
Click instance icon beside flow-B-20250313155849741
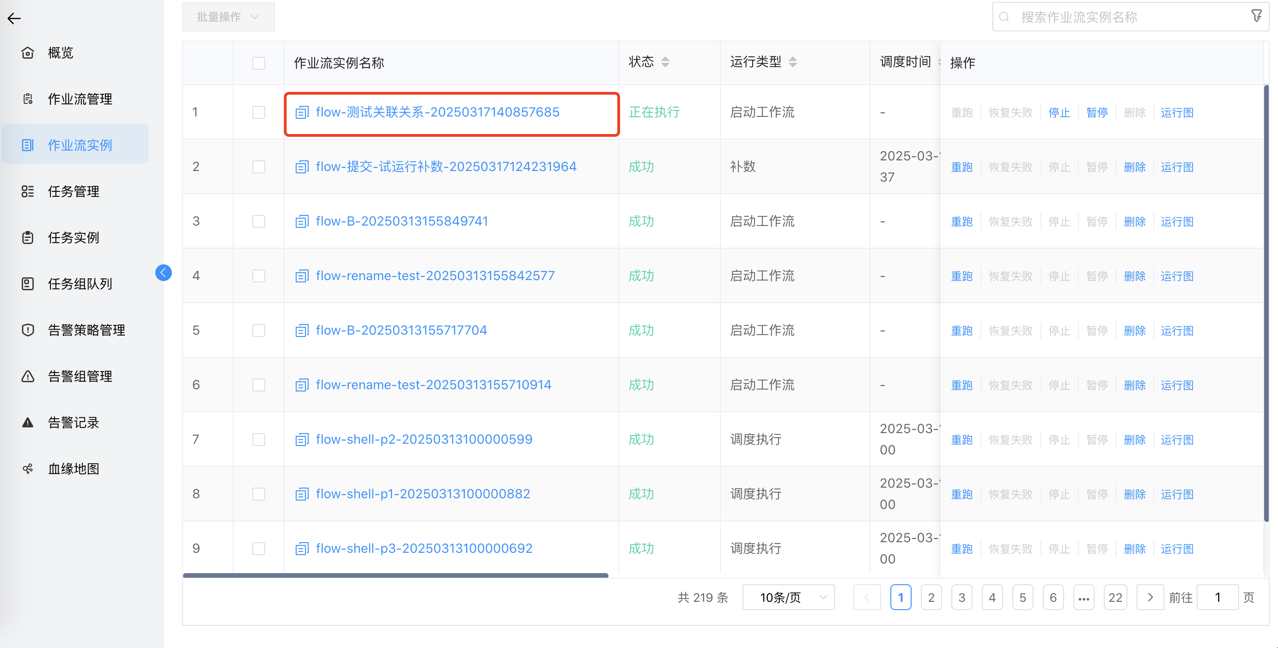tap(302, 221)
